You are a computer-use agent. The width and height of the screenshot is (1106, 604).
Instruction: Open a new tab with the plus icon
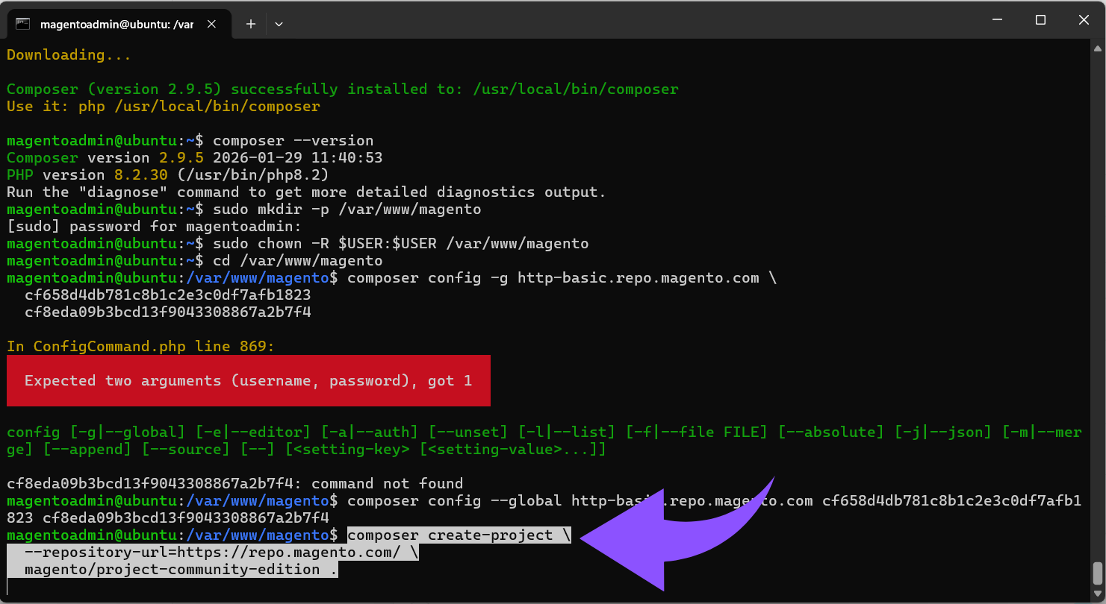coord(250,23)
